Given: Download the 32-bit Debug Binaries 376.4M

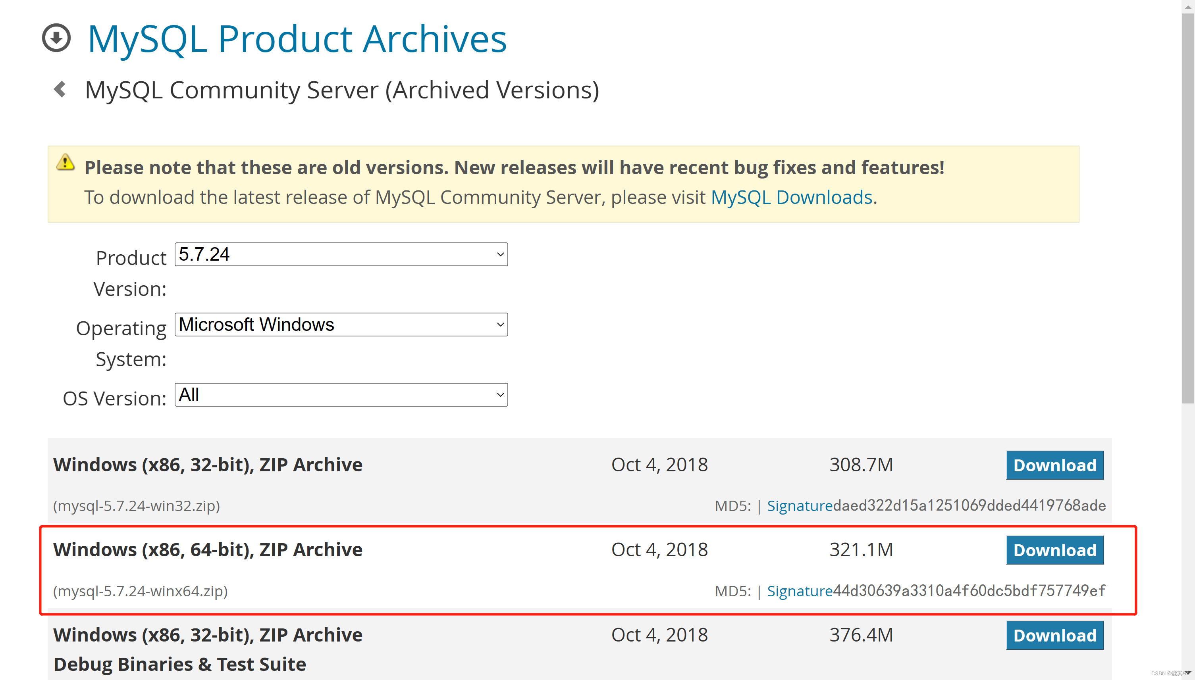Looking at the screenshot, I should tap(1055, 635).
